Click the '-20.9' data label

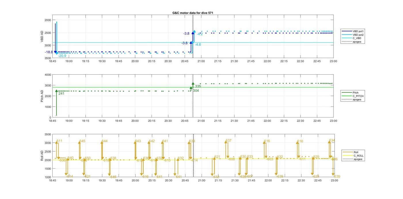[62, 56]
